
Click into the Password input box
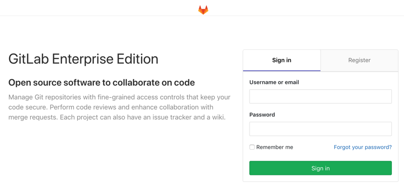[321, 129]
